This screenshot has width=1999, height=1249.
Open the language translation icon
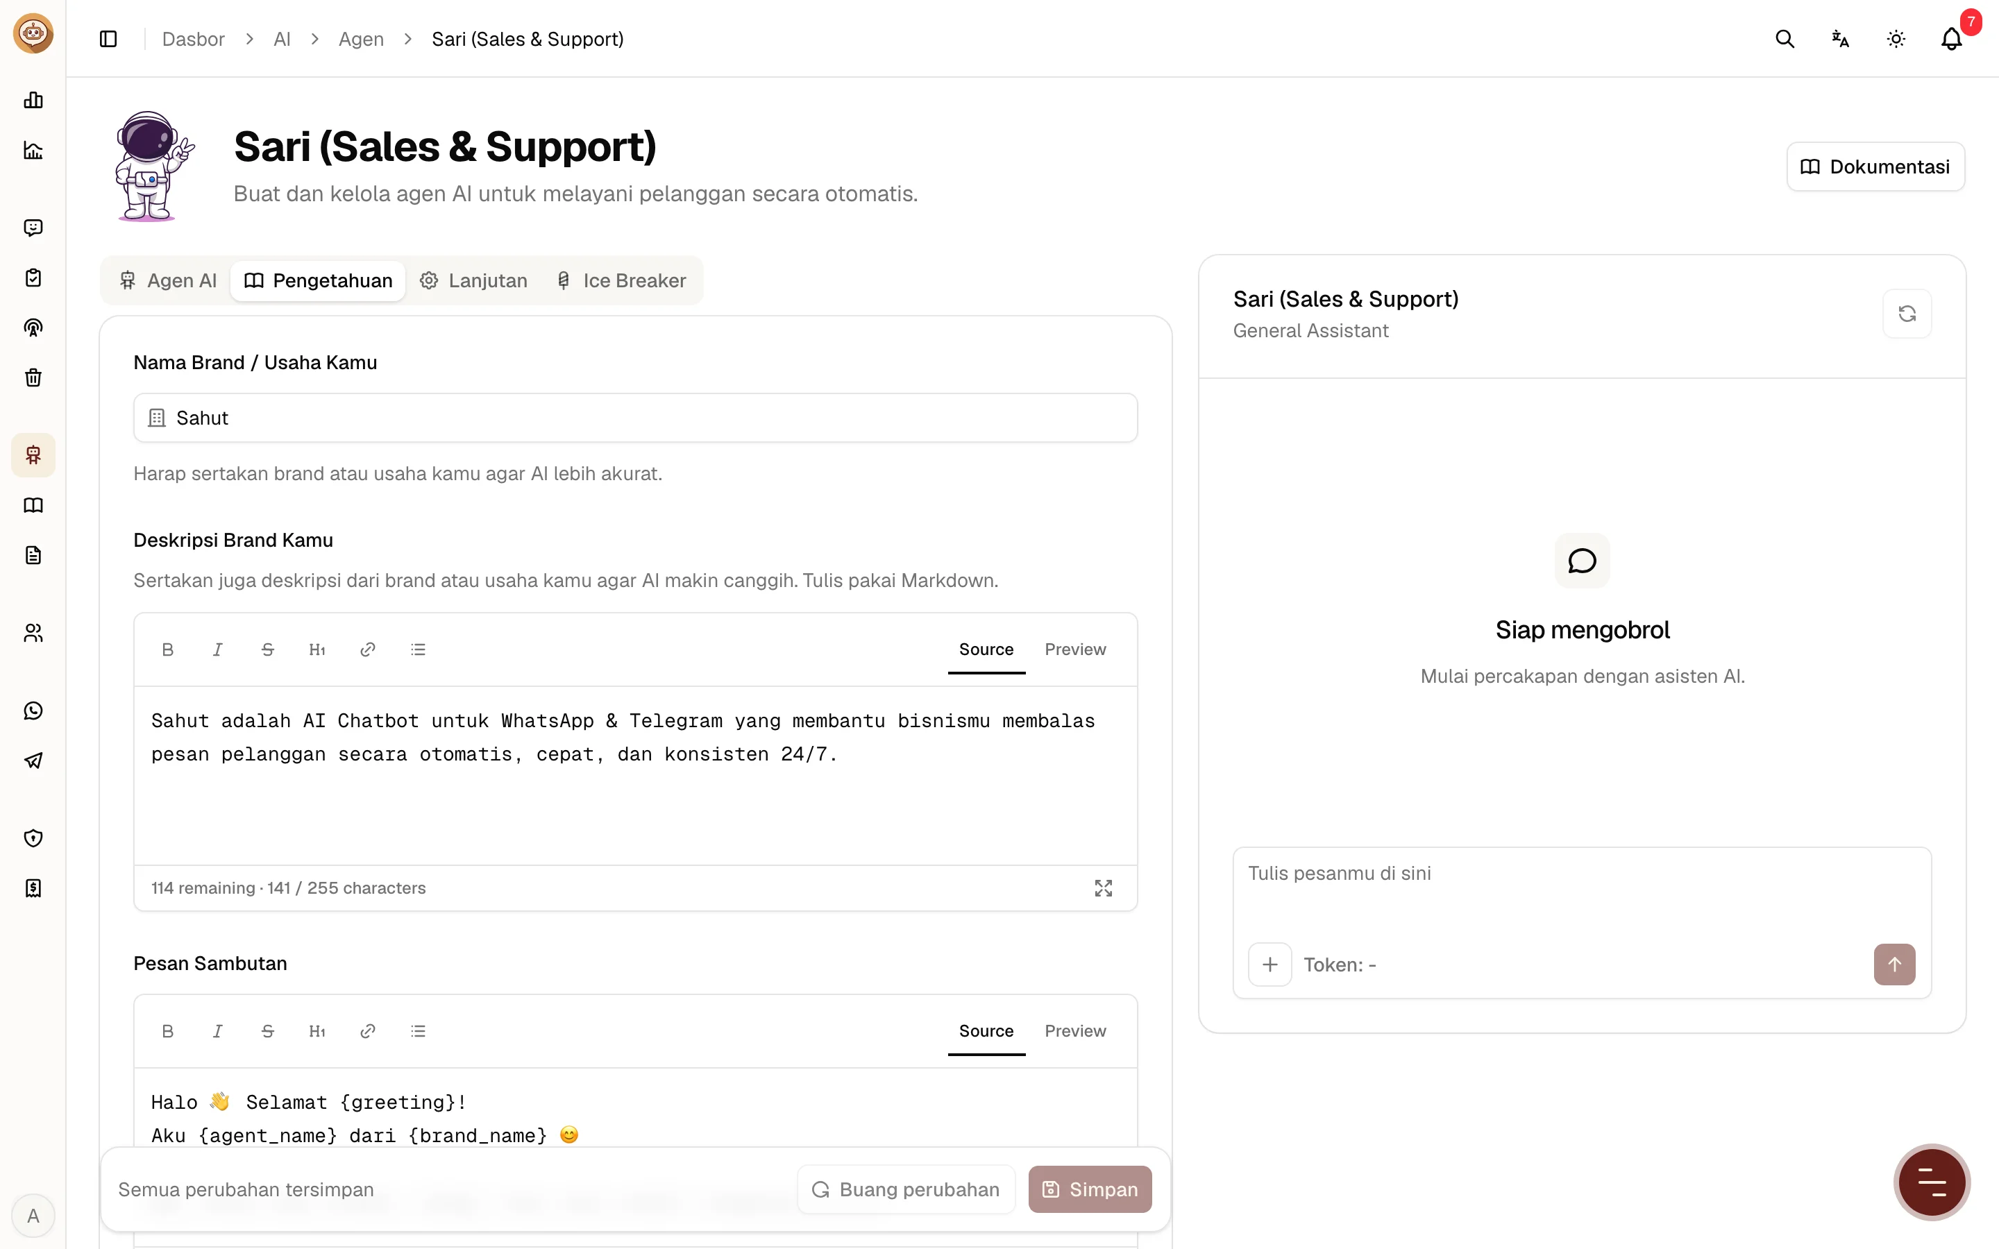click(x=1839, y=39)
